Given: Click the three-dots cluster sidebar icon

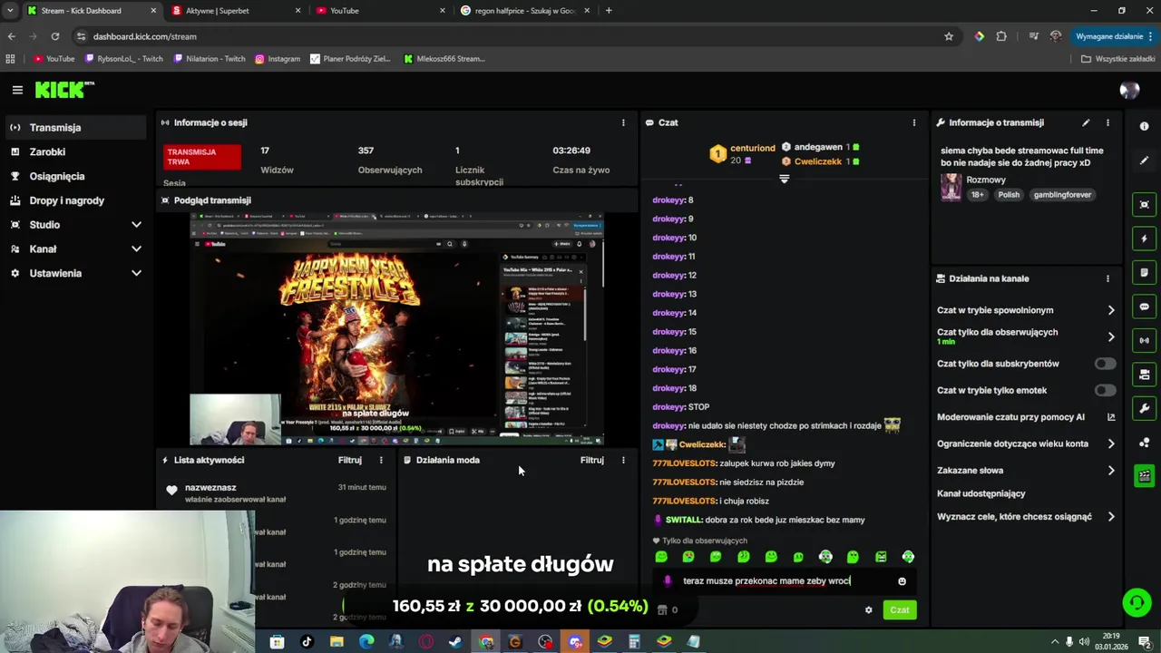Looking at the screenshot, I should tap(1144, 442).
